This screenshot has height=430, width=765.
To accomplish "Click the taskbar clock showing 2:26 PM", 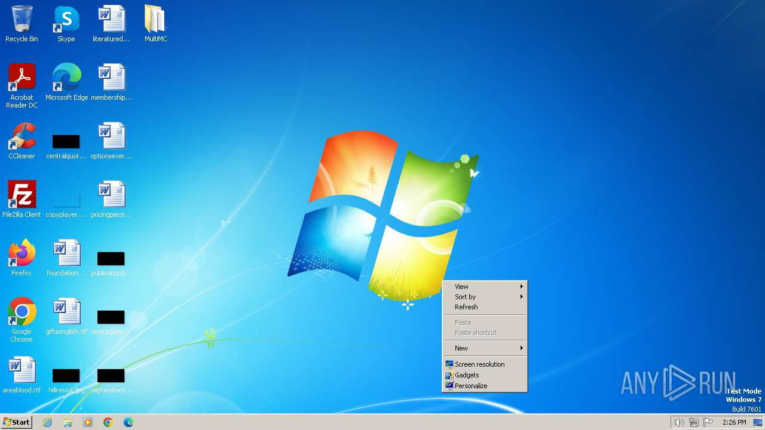I will coord(734,422).
